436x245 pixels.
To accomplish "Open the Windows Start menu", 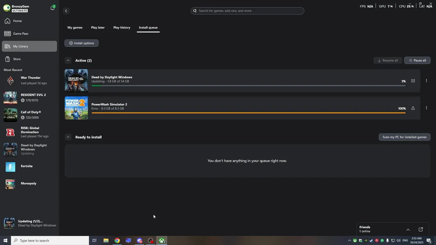I will pyautogui.click(x=5, y=241).
